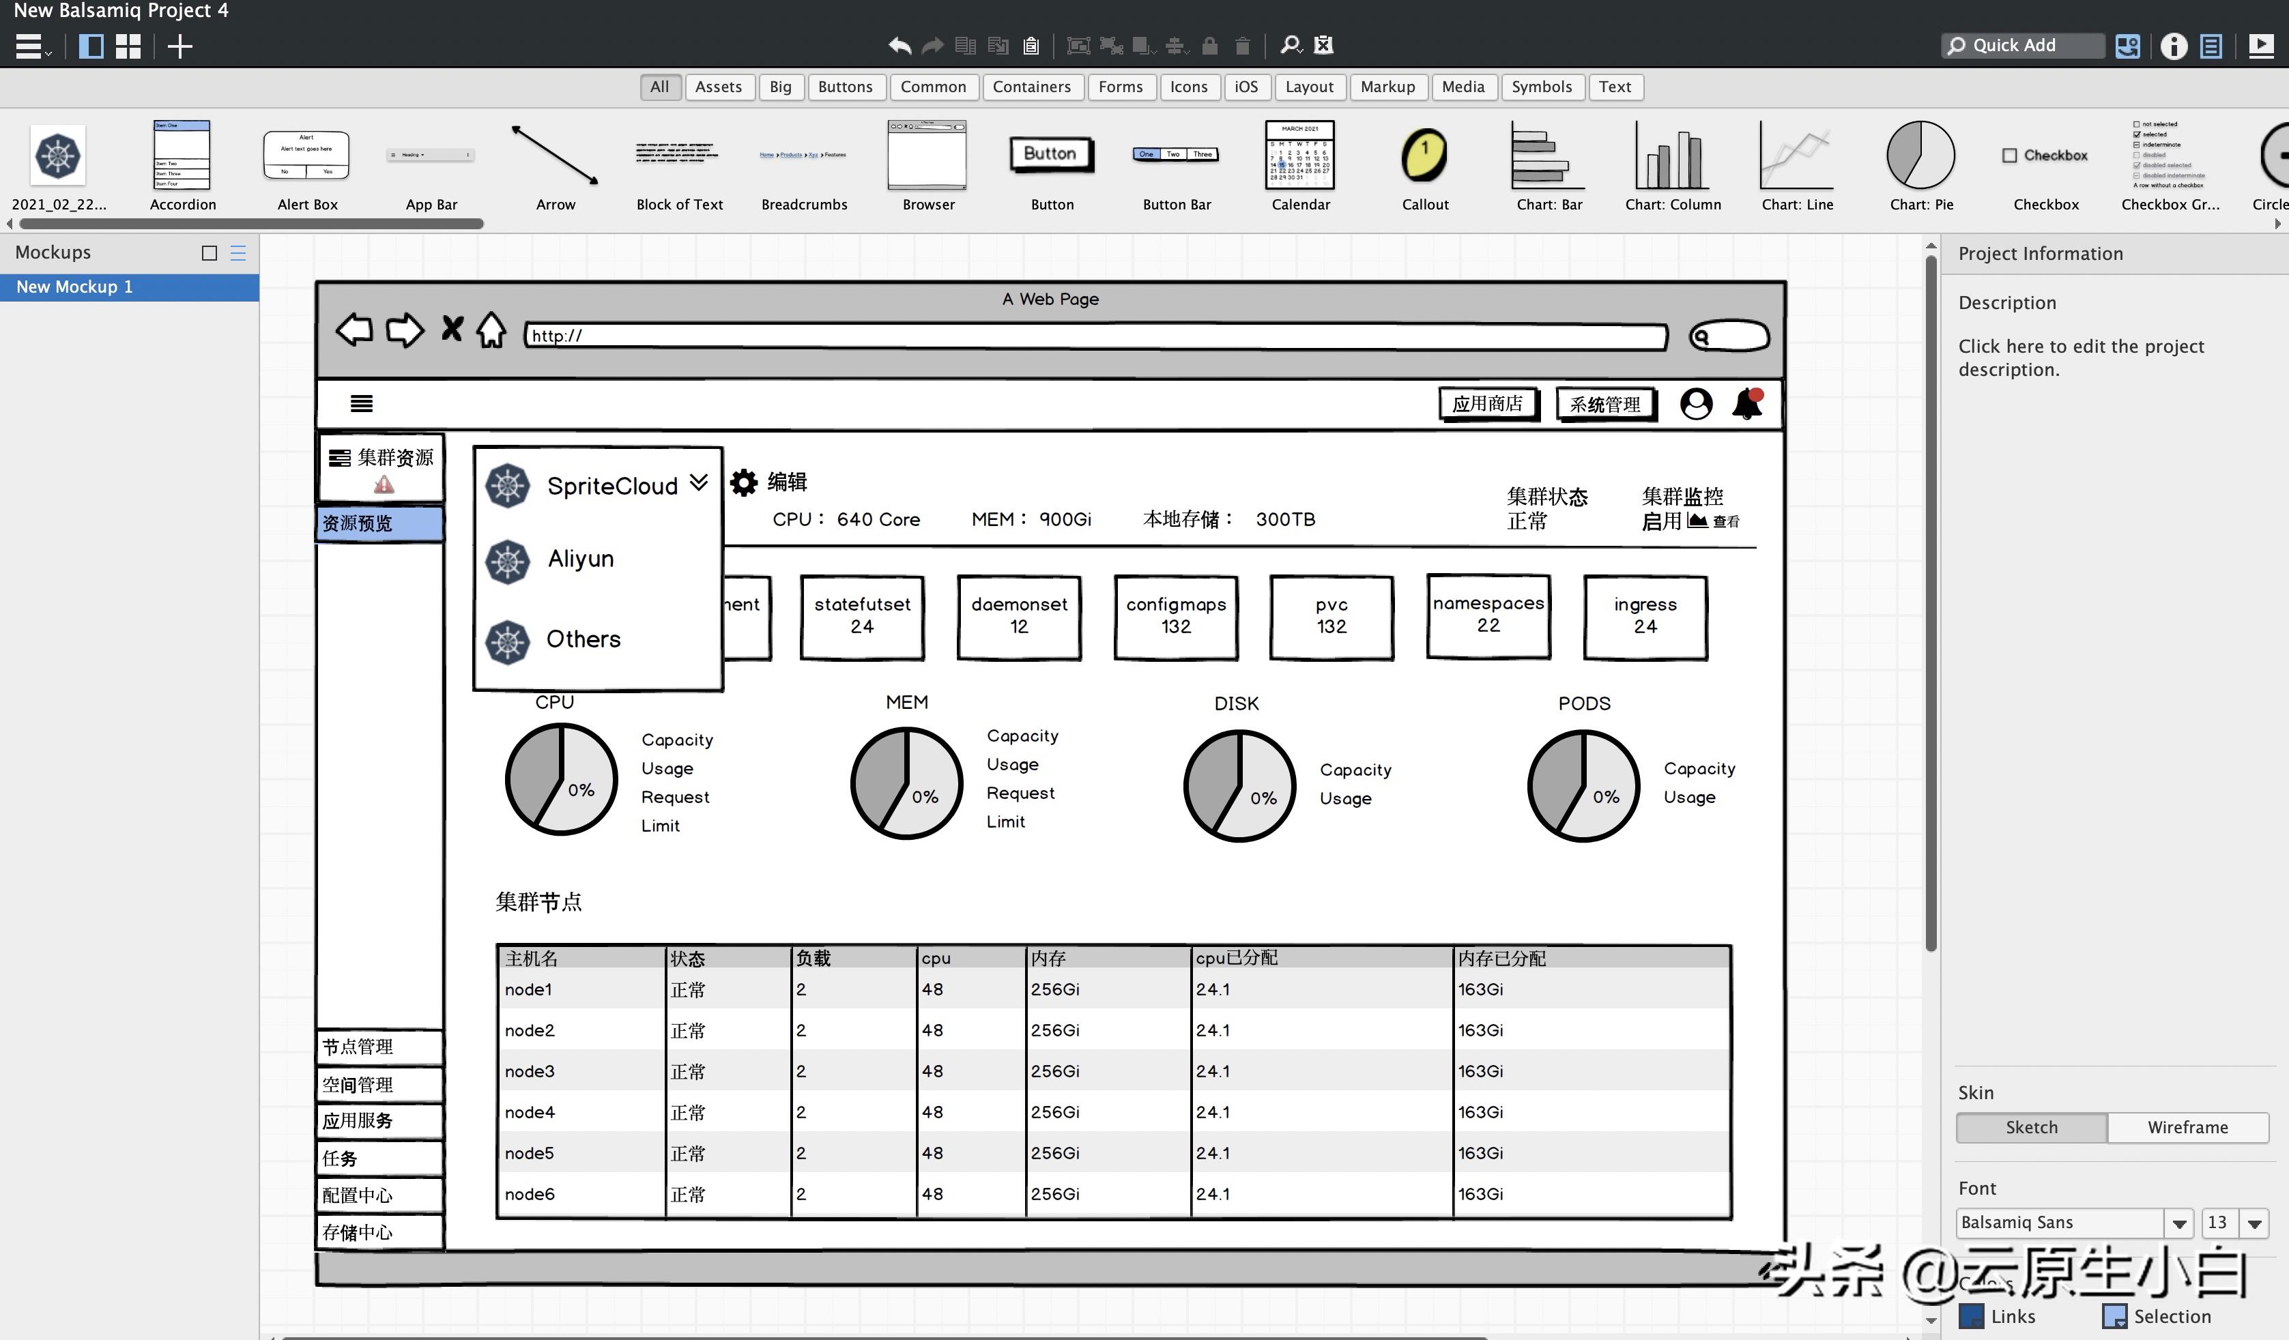Image resolution: width=2289 pixels, height=1340 pixels.
Task: Select New Mockup 1 in the list
Action: coord(74,287)
